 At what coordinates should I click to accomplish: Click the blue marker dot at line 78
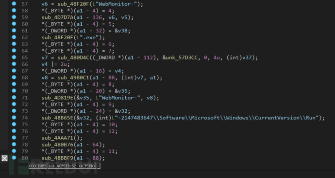tap(14, 144)
